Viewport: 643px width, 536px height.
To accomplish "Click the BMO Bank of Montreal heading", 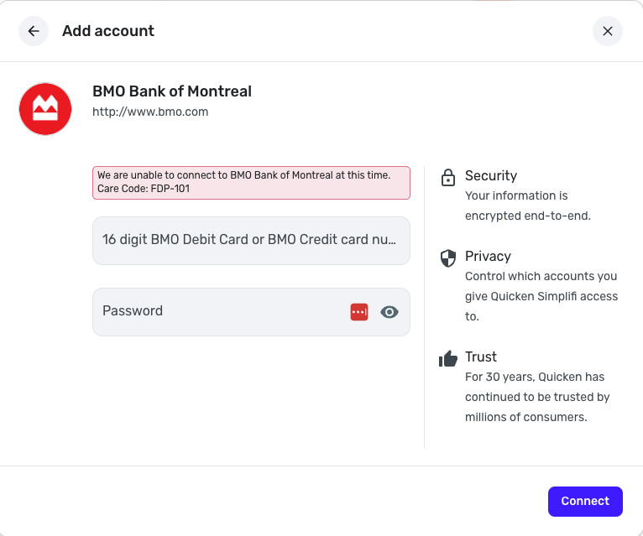I will (172, 91).
